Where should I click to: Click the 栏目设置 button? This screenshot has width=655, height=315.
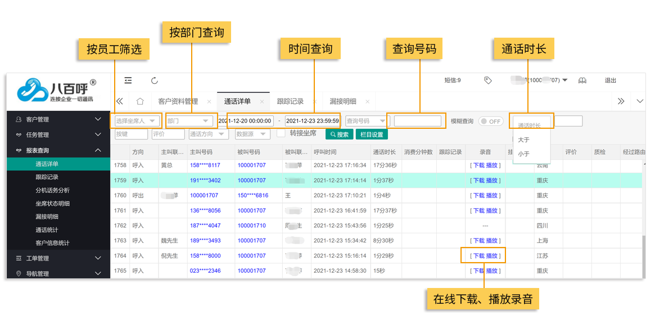[x=372, y=134]
